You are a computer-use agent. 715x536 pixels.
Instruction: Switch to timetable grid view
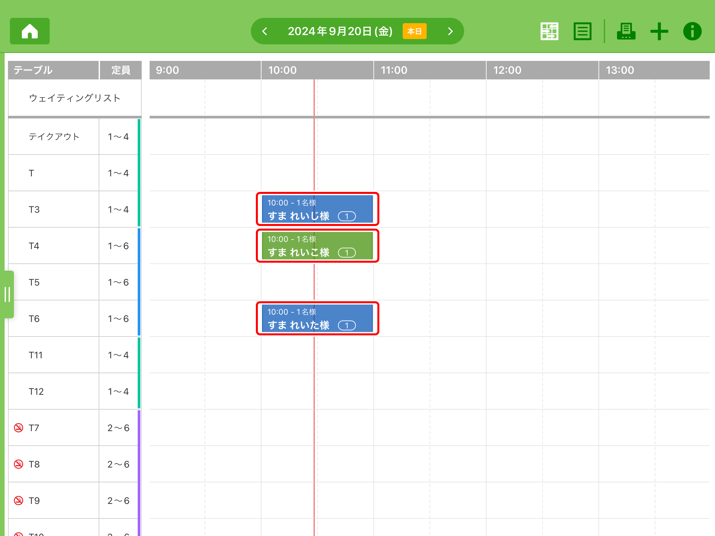point(549,31)
